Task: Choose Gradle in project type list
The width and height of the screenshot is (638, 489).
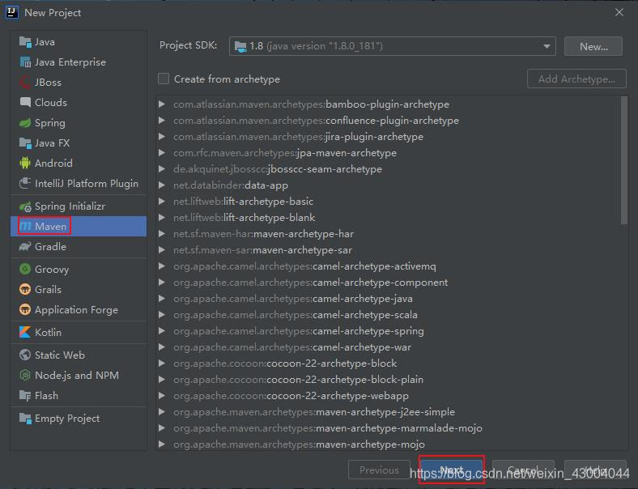Action: click(x=50, y=247)
